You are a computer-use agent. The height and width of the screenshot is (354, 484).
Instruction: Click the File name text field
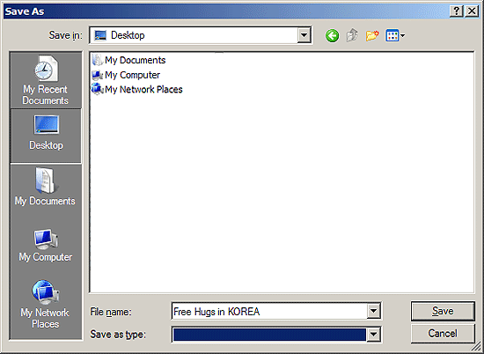[269, 311]
